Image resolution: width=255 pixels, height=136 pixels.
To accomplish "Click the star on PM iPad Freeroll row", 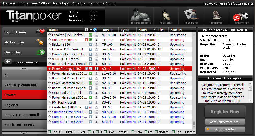I will [49, 103].
